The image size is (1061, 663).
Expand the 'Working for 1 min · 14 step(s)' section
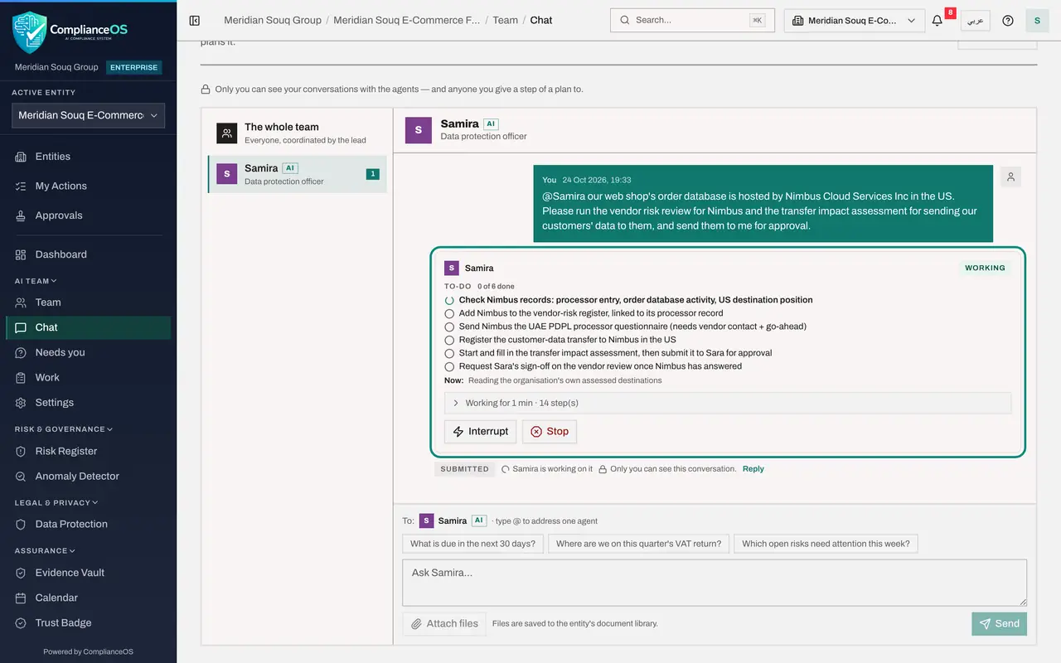(728, 403)
